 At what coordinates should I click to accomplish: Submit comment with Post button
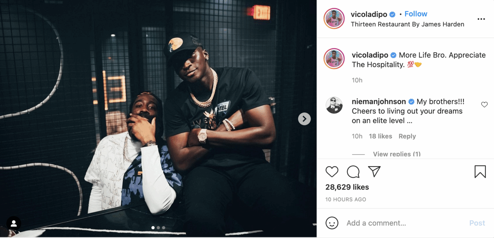477,223
